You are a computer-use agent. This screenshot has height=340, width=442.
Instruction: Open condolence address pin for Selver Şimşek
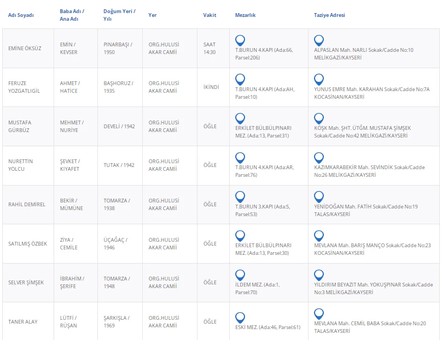pyautogui.click(x=319, y=275)
